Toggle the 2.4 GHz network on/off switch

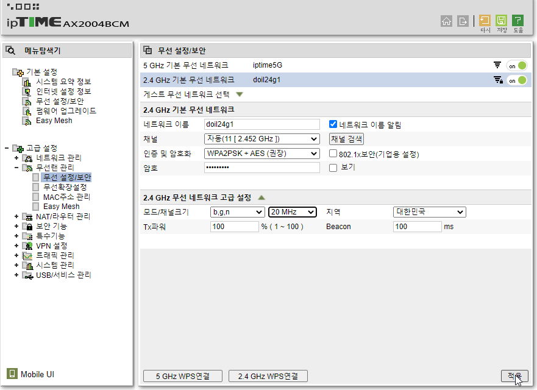(x=516, y=80)
